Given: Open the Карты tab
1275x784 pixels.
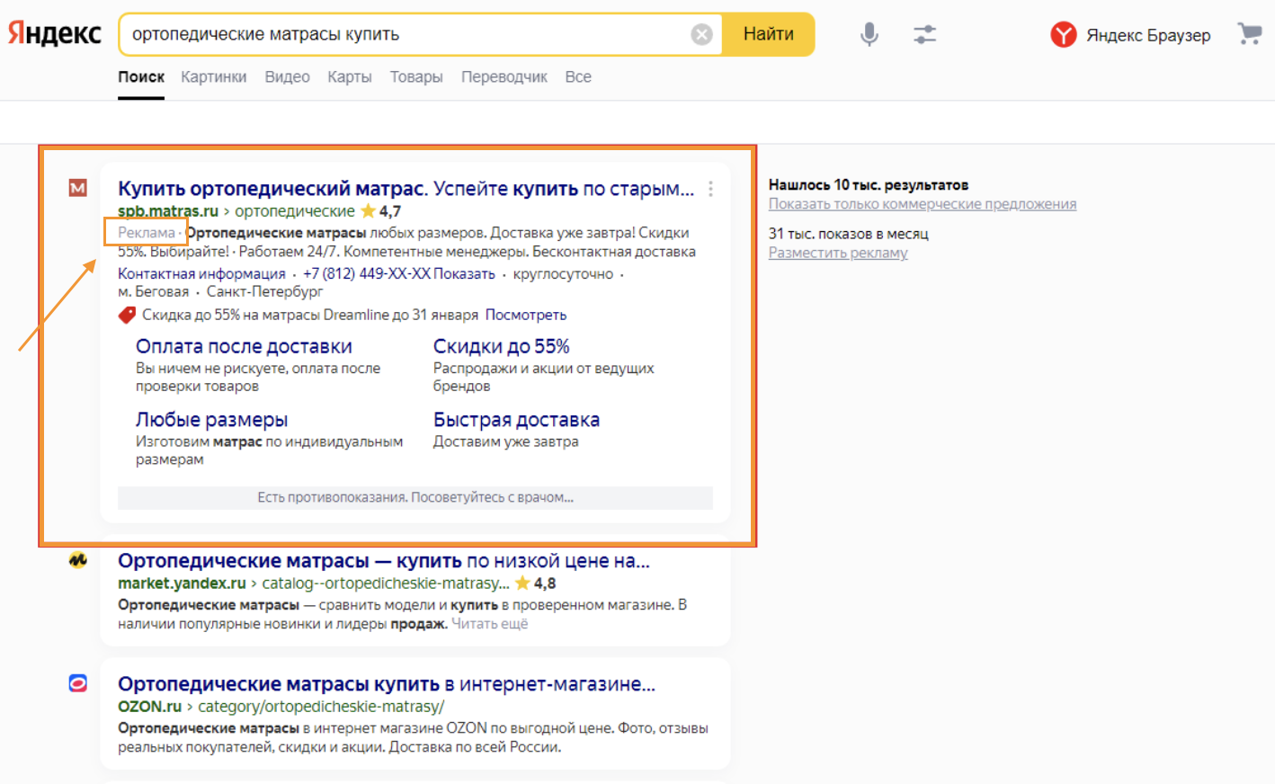Looking at the screenshot, I should 350,77.
